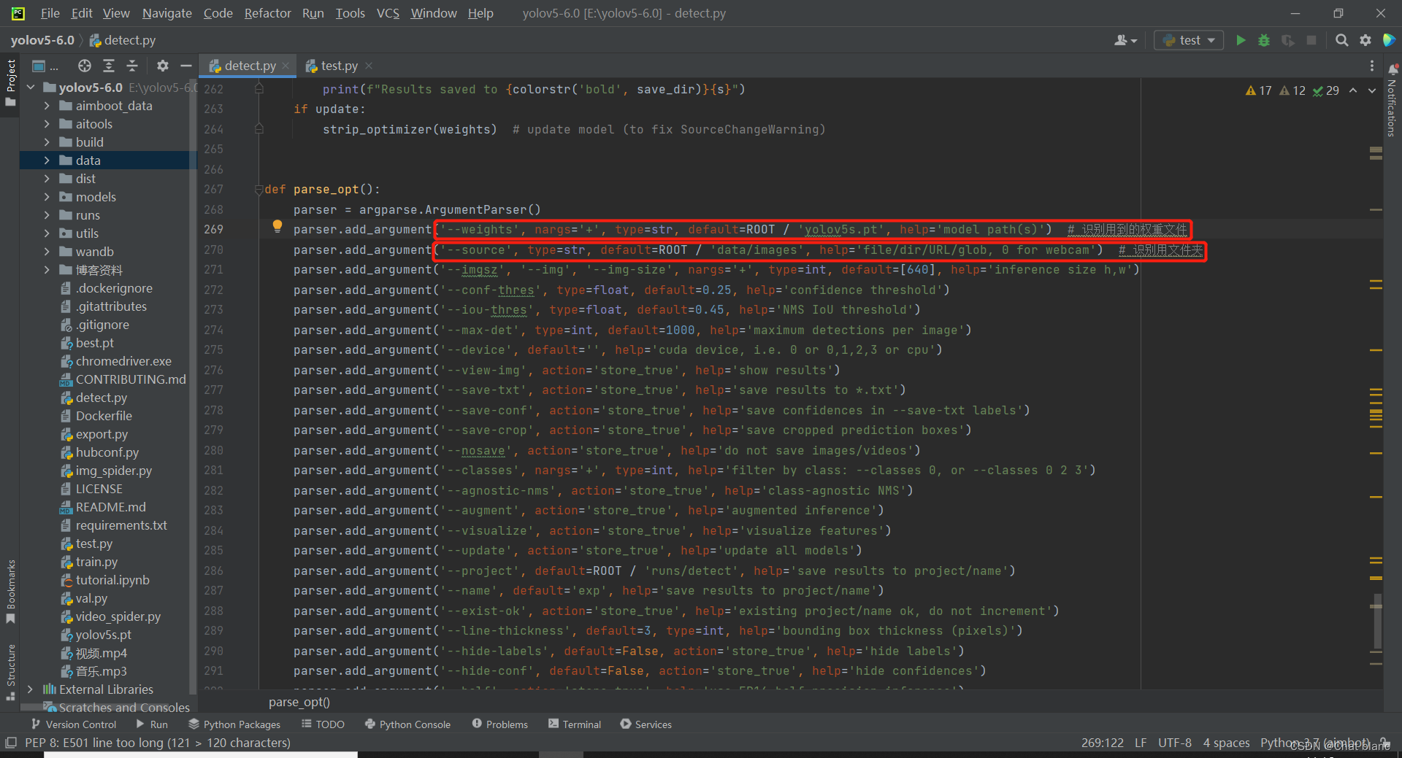This screenshot has height=758, width=1402.
Task: Click the UTF-8 encoding status widget
Action: 1174,743
